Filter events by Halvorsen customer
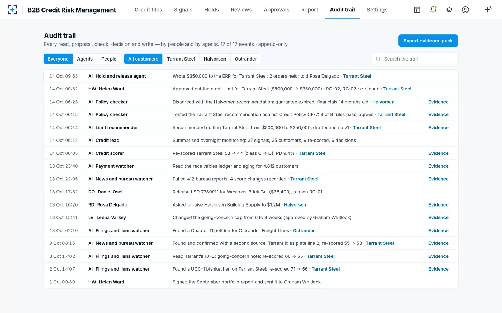The image size is (502, 313). (215, 59)
